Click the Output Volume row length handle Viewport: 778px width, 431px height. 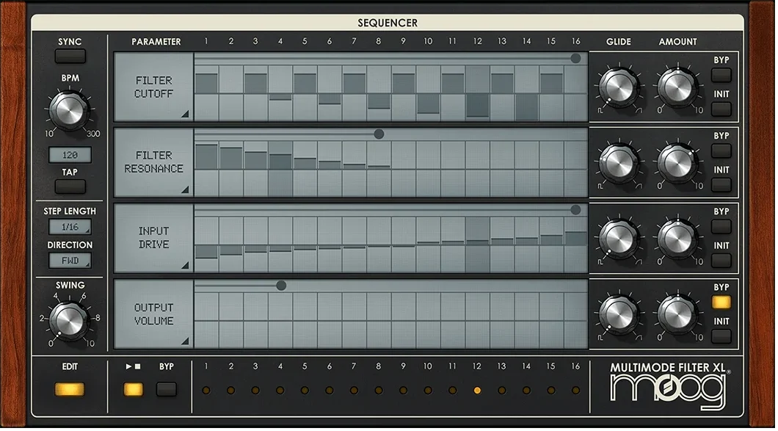click(x=281, y=286)
